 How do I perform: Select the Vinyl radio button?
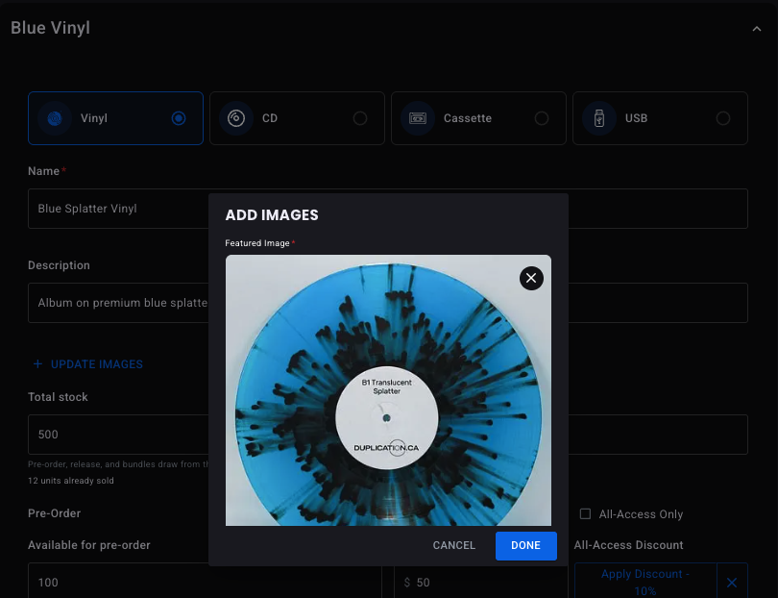coord(179,118)
